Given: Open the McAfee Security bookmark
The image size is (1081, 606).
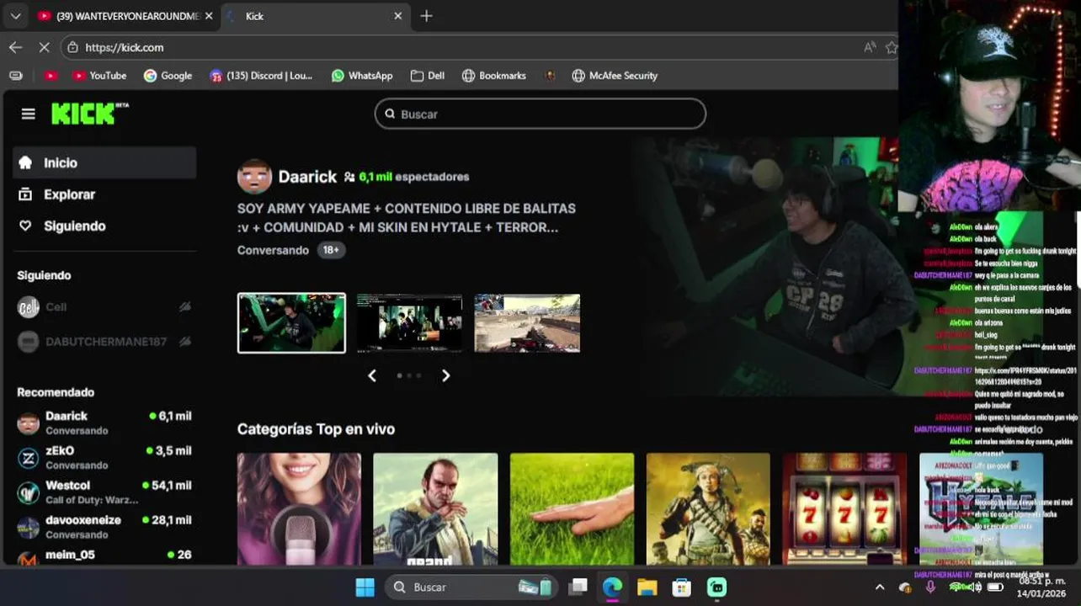Looking at the screenshot, I should 615,76.
